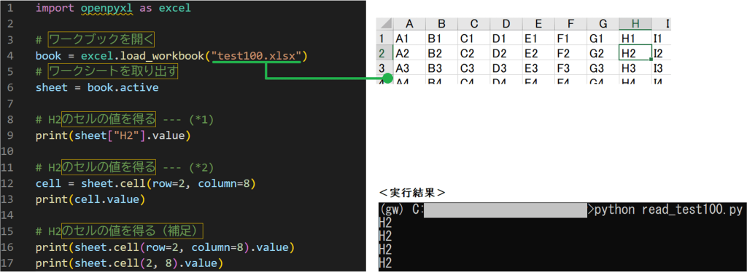Click the green connector dot near spreadsheet
This screenshot has width=747, height=272.
click(x=388, y=78)
